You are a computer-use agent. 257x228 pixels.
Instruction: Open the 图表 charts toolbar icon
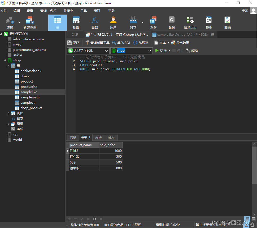coord(228,22)
